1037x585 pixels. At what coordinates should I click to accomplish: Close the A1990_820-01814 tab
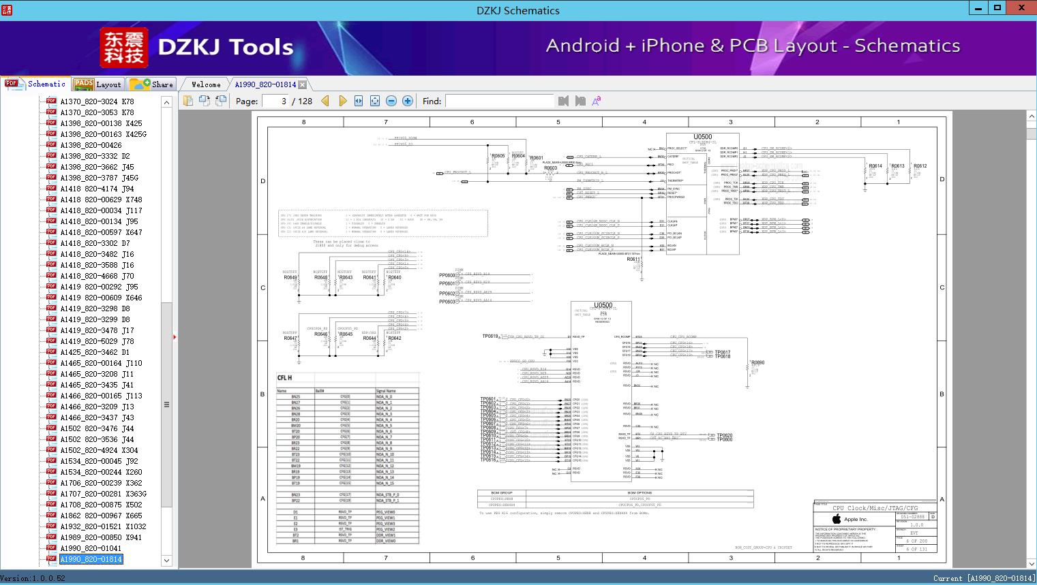302,84
